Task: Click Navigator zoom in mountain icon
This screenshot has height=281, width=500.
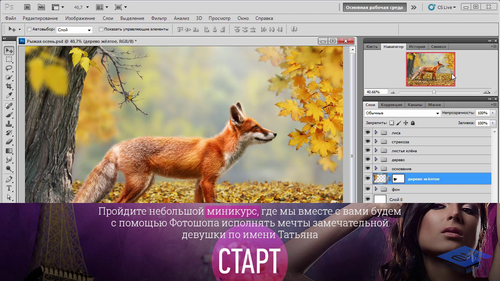Action: pos(487,92)
